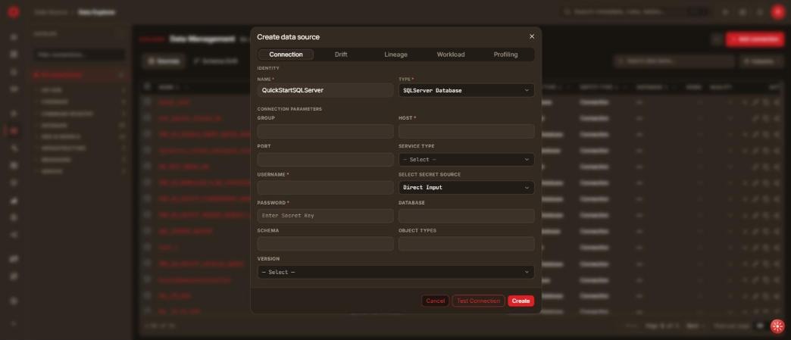
Task: Go to the Workload tab
Action: (451, 55)
